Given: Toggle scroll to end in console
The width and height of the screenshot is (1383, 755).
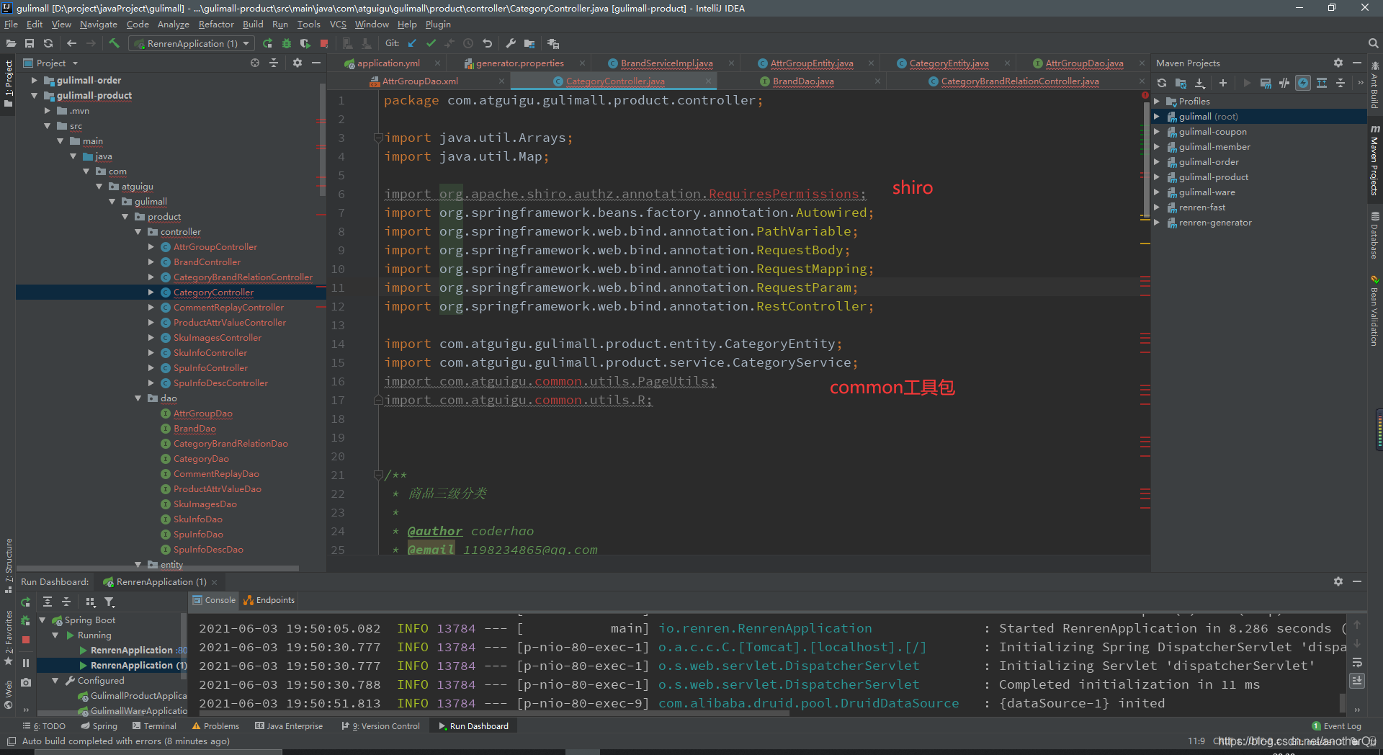Looking at the screenshot, I should pyautogui.click(x=1357, y=681).
